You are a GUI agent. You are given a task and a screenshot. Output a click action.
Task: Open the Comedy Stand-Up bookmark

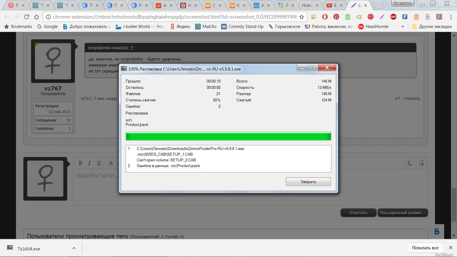242,27
